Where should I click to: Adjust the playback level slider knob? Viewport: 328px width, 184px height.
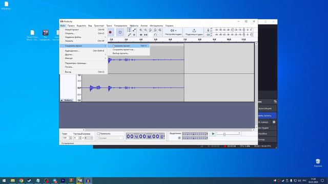click(252, 35)
